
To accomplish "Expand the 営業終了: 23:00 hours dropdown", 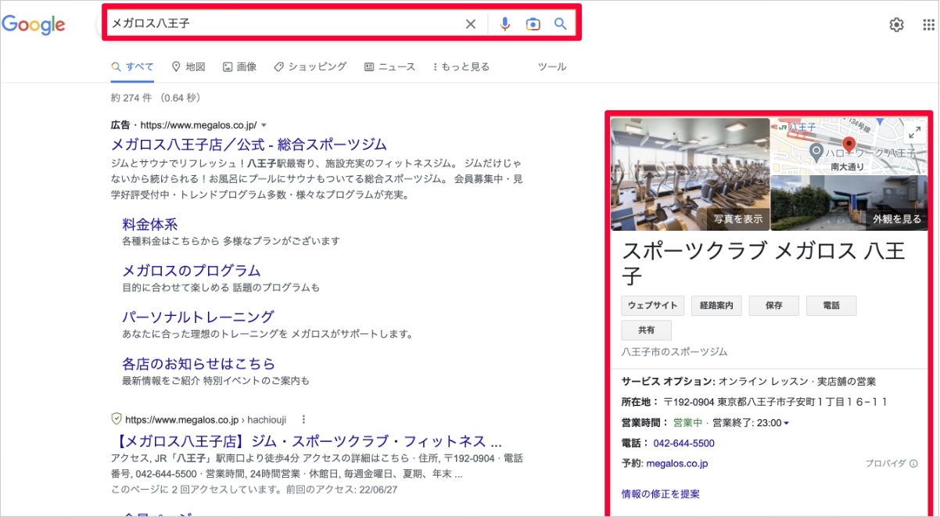I will (786, 423).
